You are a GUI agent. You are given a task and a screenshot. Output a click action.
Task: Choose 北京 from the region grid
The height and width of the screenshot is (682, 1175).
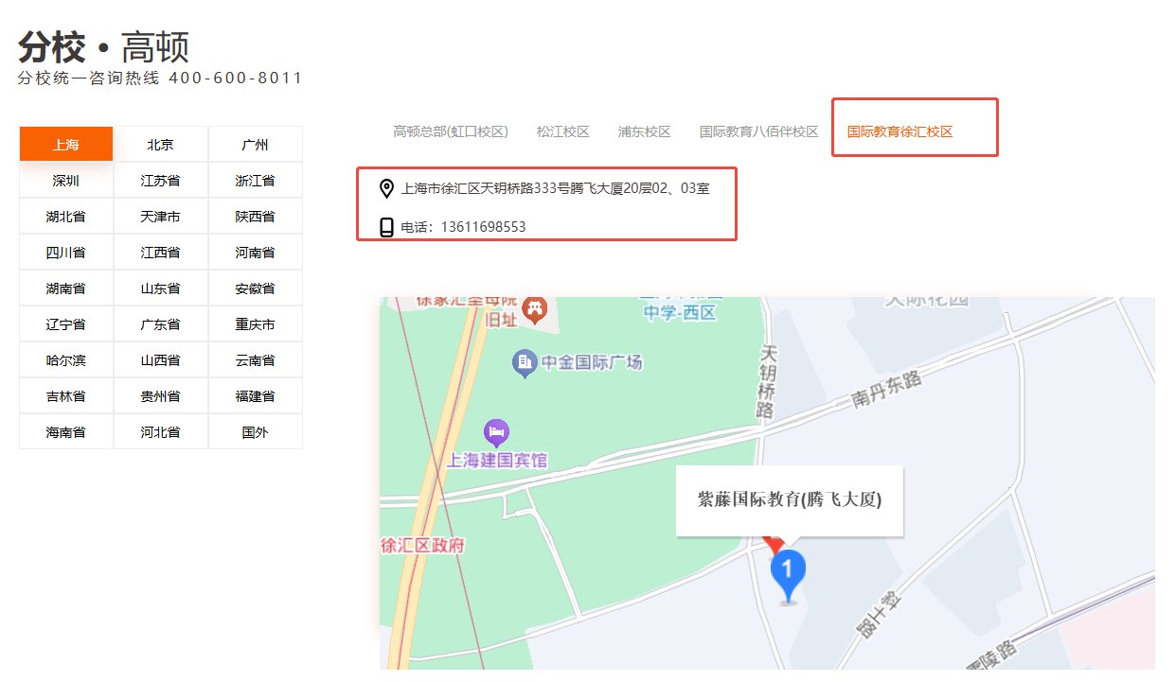click(160, 145)
